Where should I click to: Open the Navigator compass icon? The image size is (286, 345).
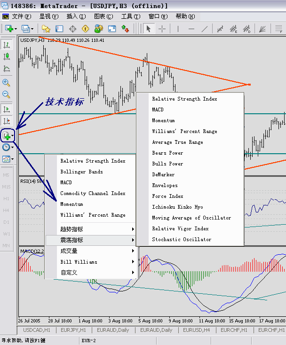[72, 29]
